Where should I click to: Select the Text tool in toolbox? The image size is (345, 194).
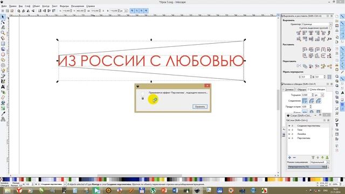coord(3,87)
